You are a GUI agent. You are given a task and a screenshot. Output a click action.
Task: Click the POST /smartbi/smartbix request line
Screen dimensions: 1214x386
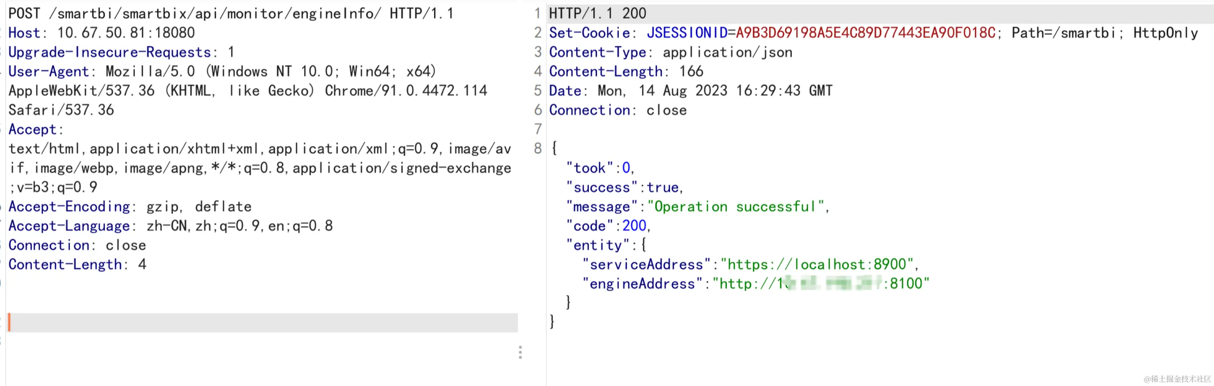pyautogui.click(x=231, y=13)
